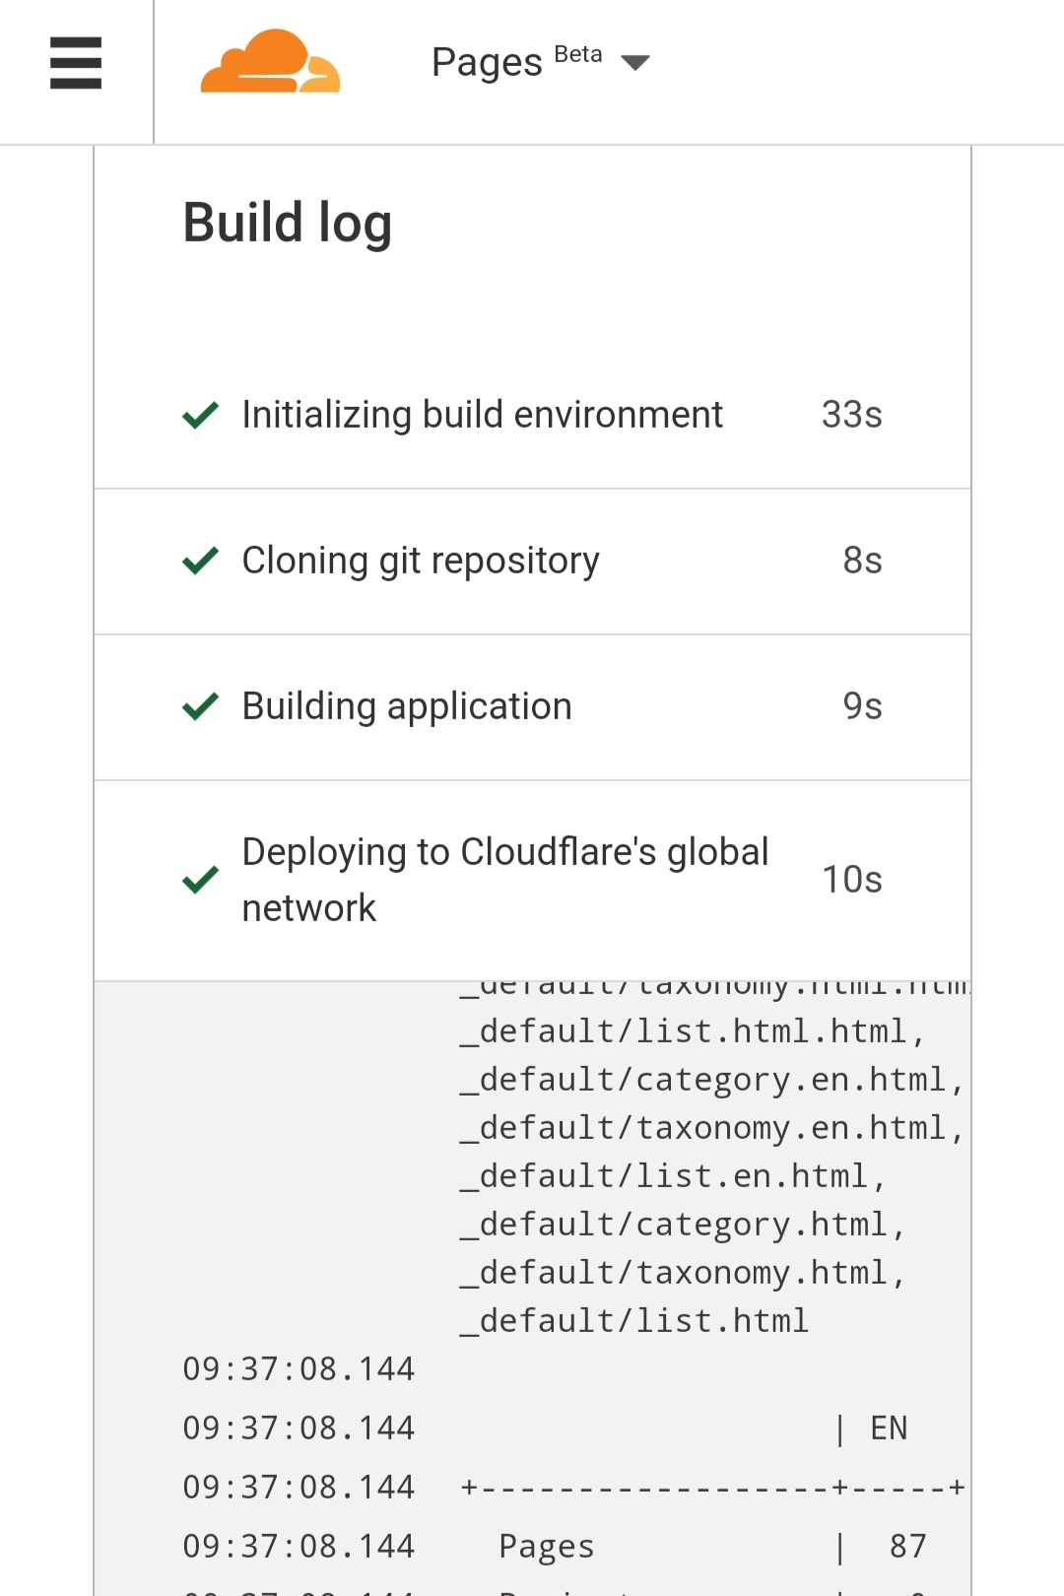The image size is (1064, 1596).
Task: Click the green checkmark beside Building application
Action: pos(201,707)
